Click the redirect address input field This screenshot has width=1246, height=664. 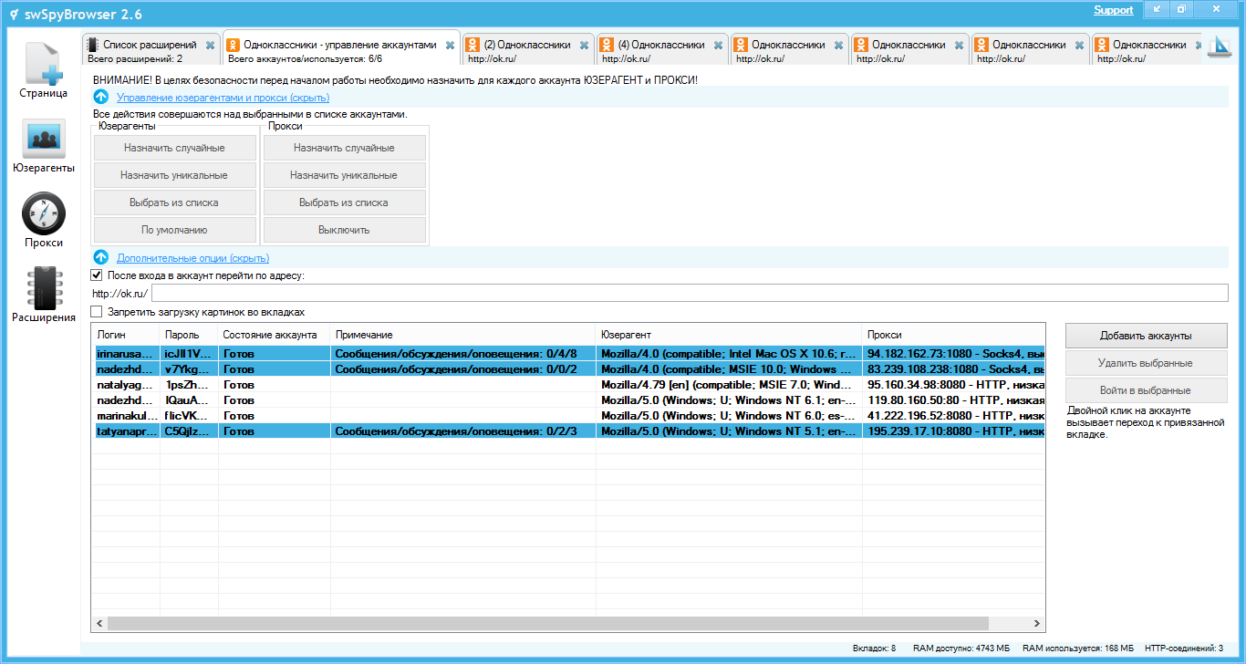click(x=689, y=293)
